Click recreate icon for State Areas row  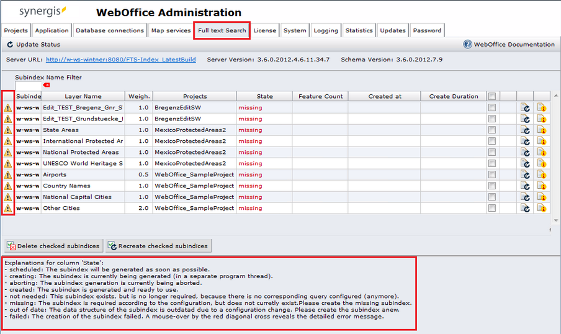point(525,130)
